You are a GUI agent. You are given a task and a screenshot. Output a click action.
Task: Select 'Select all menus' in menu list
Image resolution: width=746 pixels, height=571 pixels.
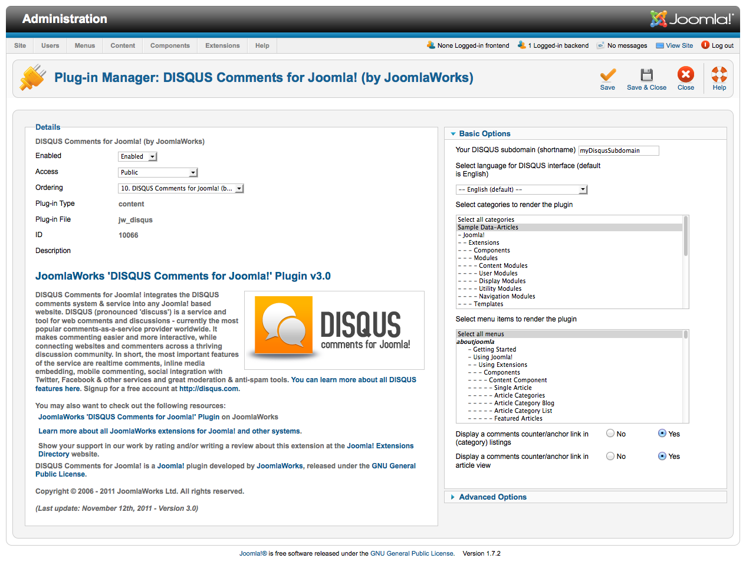click(x=569, y=334)
